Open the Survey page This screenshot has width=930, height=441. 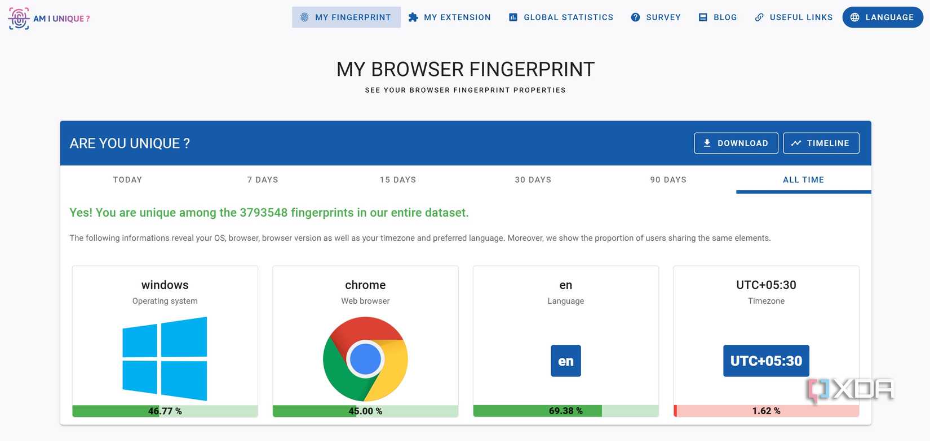656,17
